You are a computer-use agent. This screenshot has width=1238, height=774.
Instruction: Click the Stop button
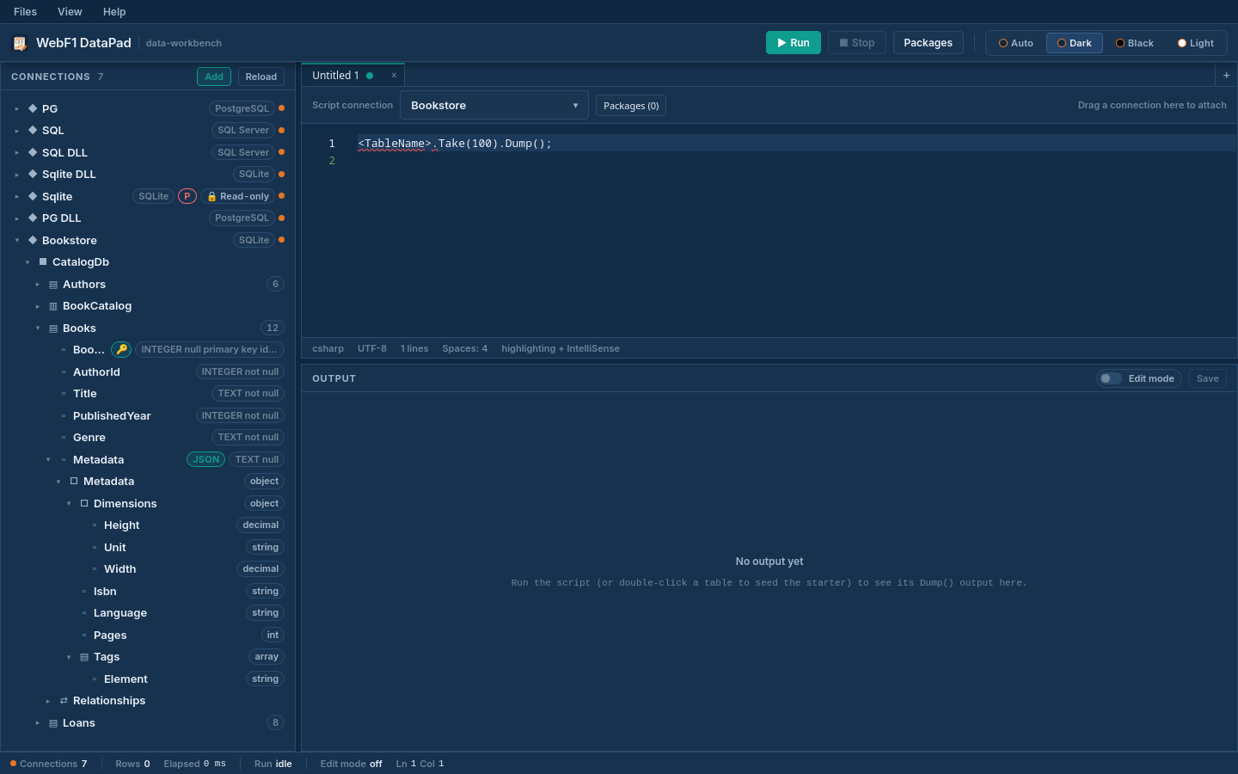pyautogui.click(x=857, y=43)
